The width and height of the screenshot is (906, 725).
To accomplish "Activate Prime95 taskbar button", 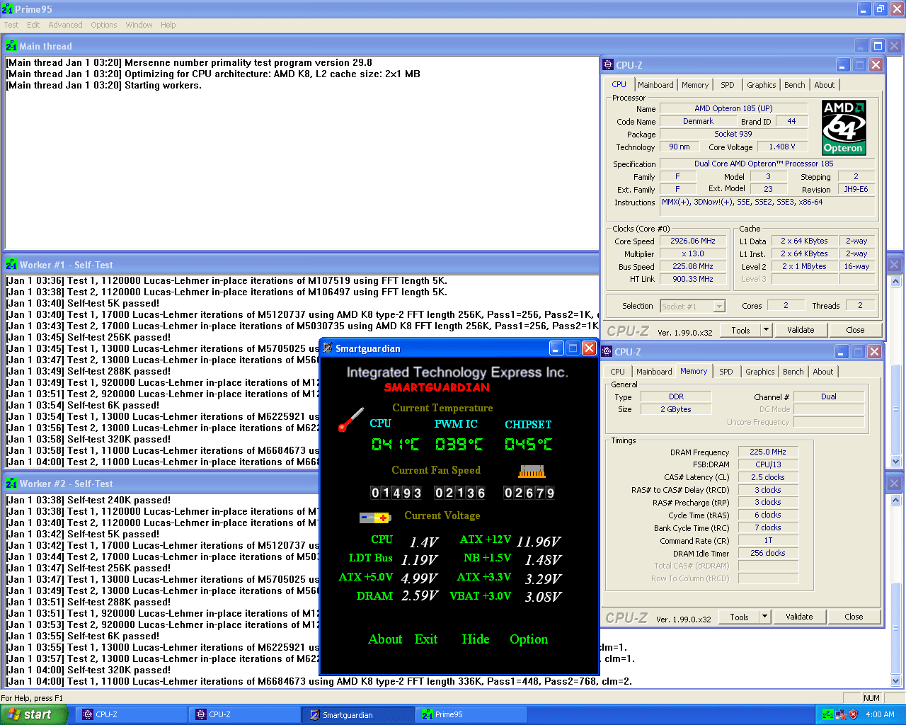I will (471, 714).
